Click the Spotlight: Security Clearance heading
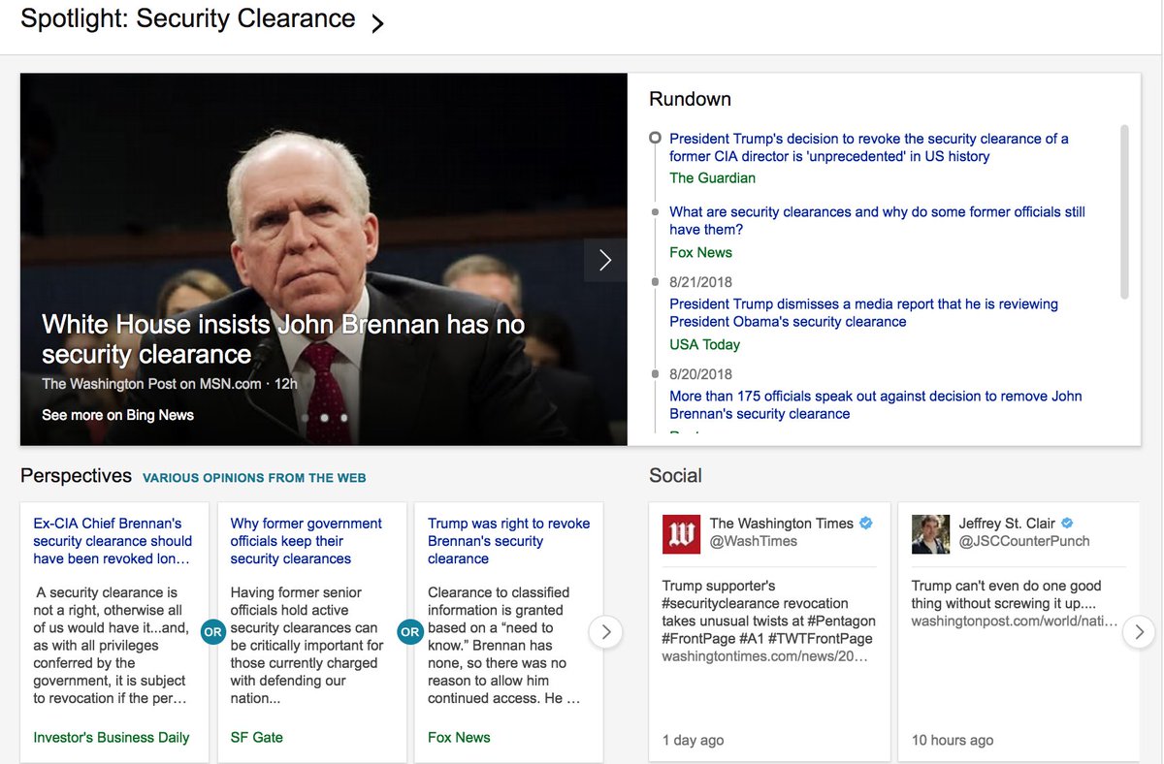Screen dimensions: 1164x764 (188, 18)
